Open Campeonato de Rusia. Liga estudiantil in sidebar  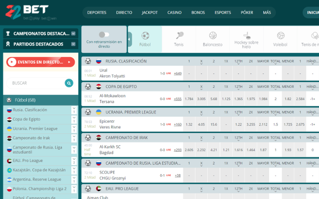[37, 150]
